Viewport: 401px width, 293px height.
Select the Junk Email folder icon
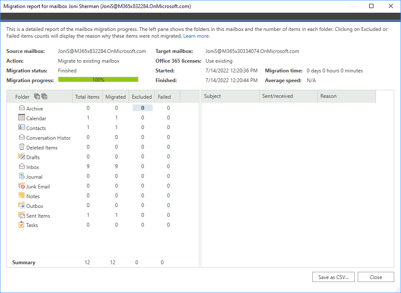pos(22,186)
